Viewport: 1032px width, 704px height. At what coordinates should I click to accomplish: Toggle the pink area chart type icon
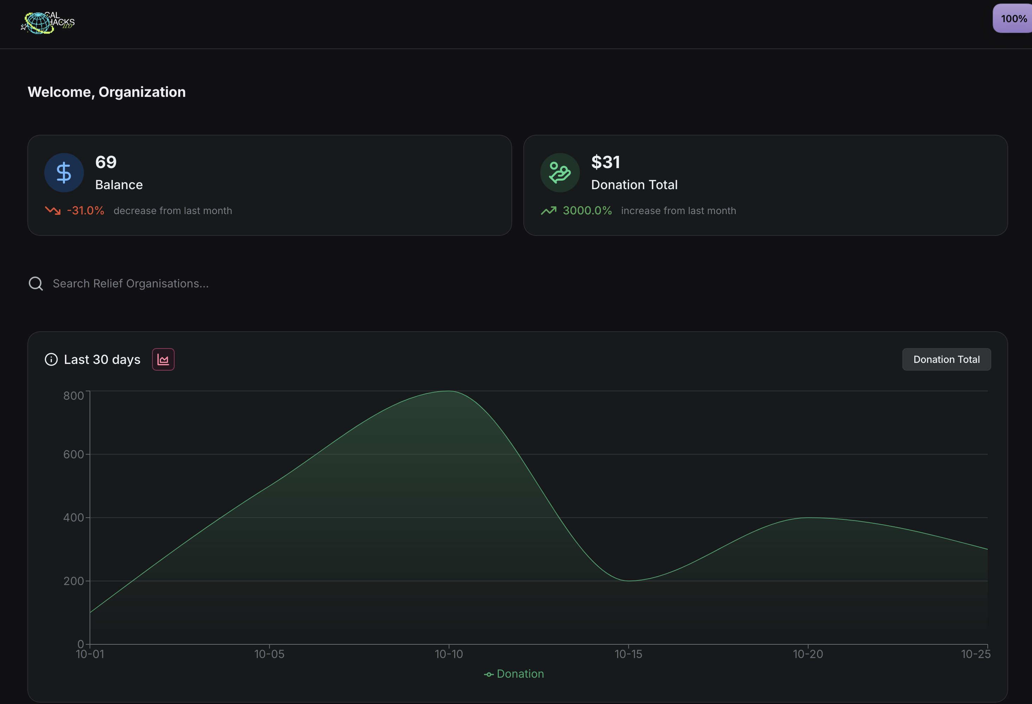(x=163, y=359)
